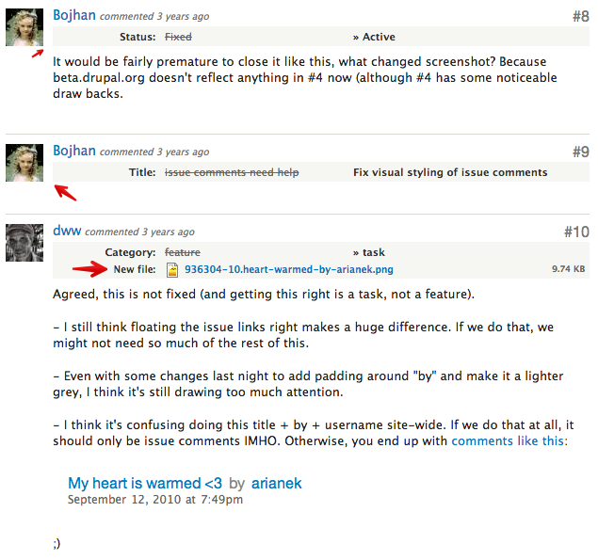The image size is (598, 560).
Task: Visit the arianek author link
Action: click(276, 483)
